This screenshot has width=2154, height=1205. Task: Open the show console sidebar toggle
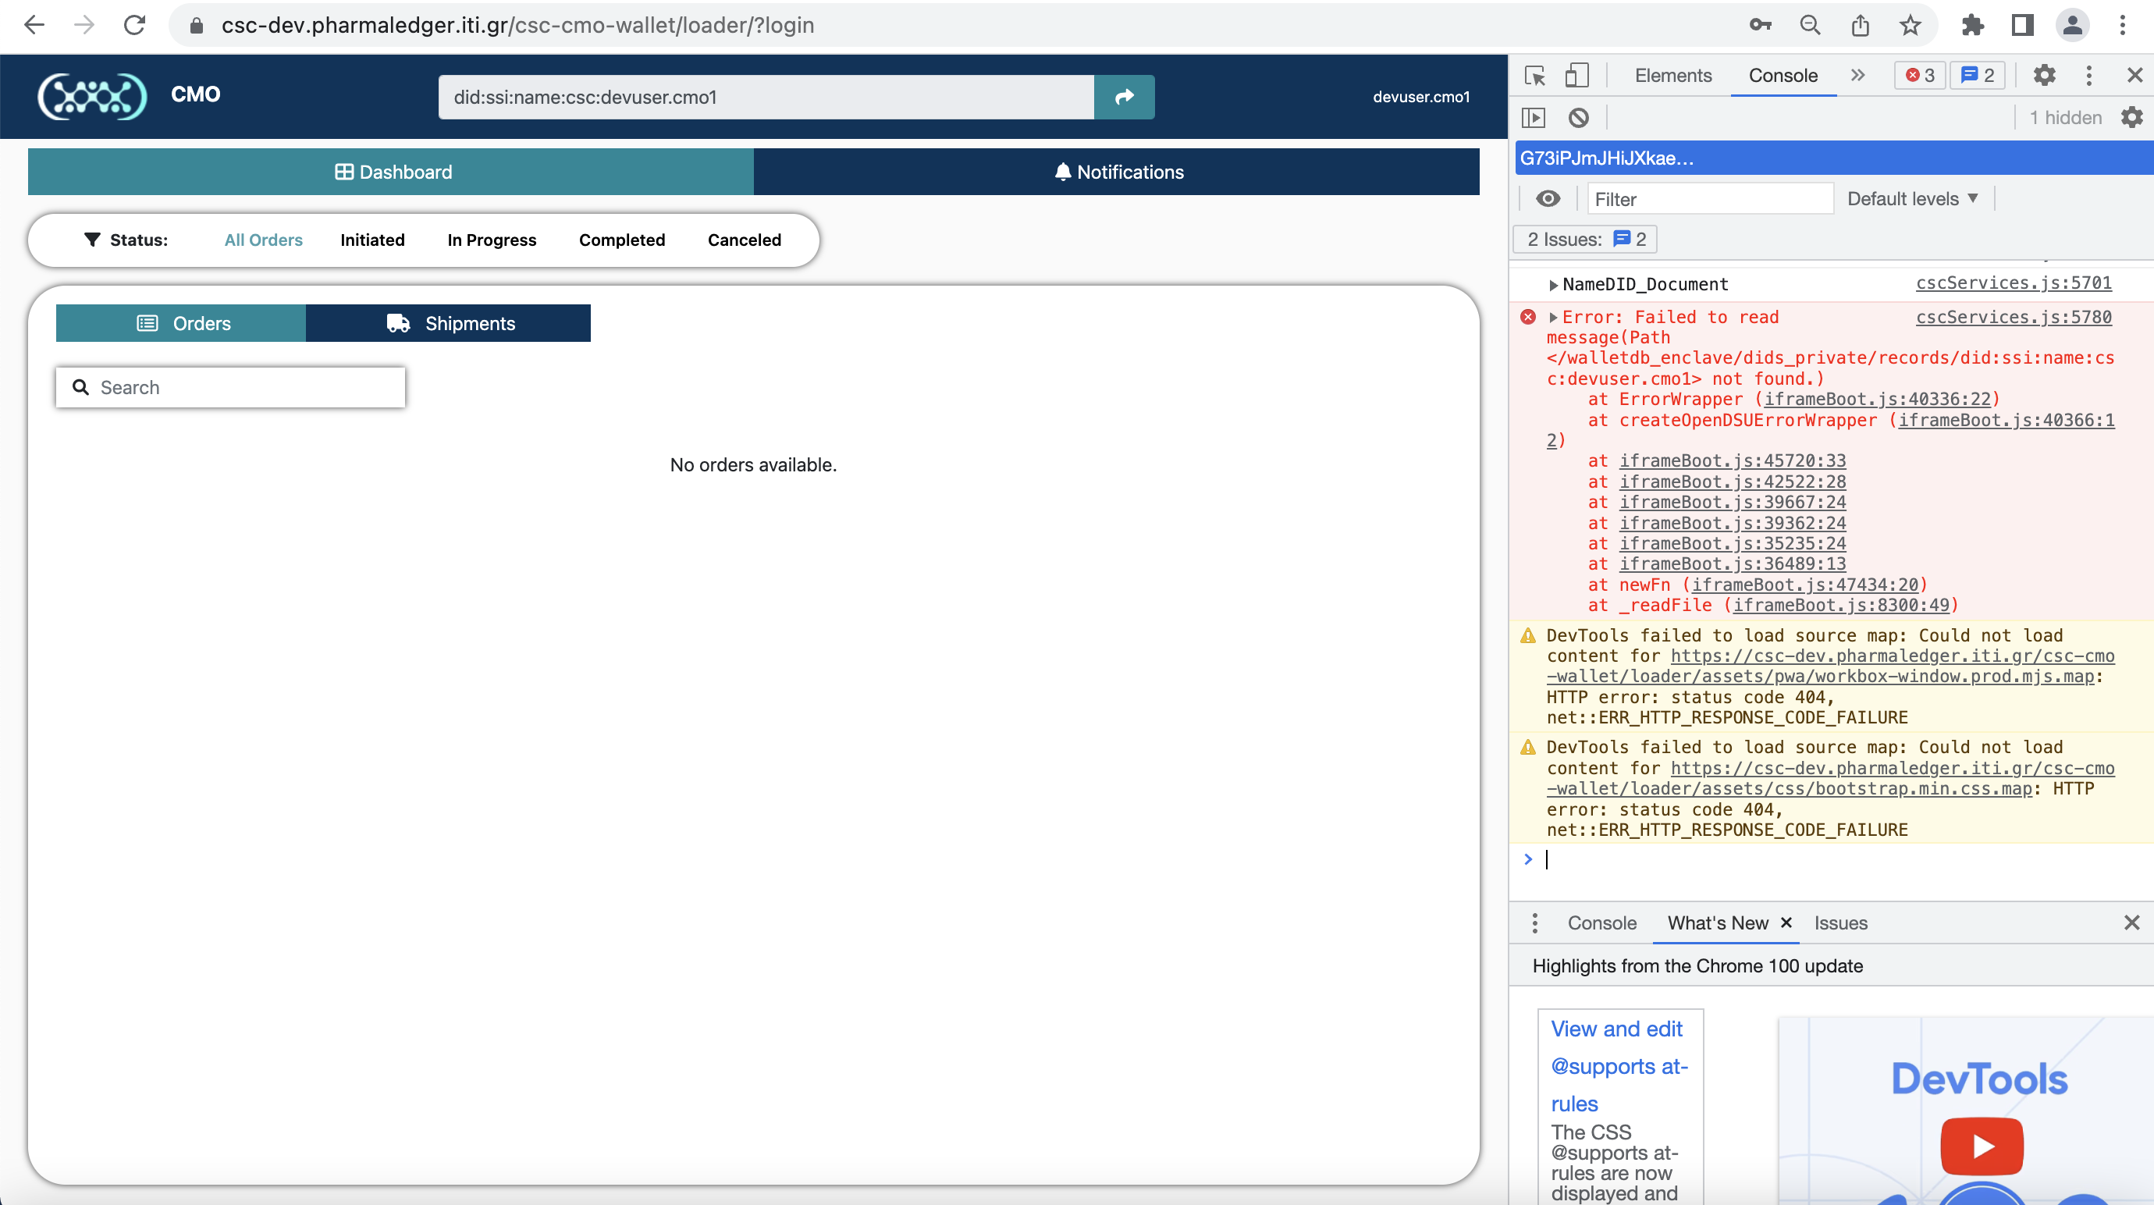click(1534, 118)
